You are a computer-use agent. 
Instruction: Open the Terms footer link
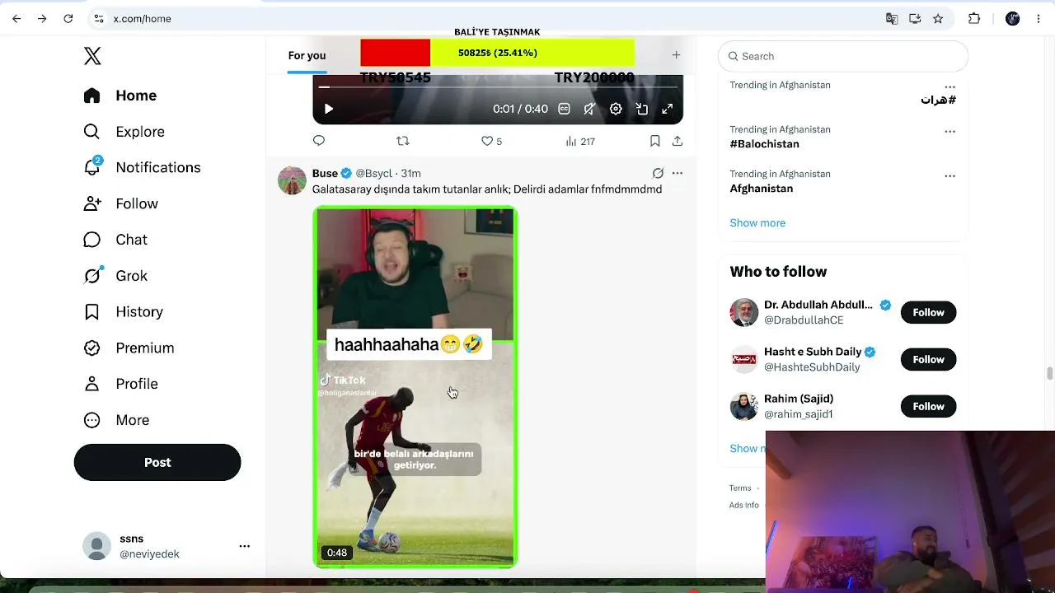click(740, 488)
